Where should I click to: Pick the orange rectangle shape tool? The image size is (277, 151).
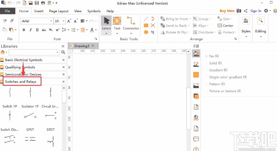[146, 25]
